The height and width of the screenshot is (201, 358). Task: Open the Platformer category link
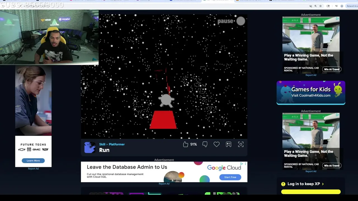click(117, 144)
